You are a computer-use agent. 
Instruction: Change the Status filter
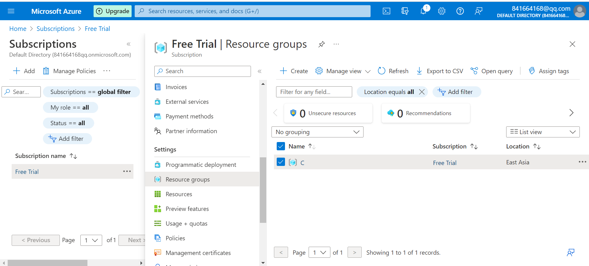coord(68,123)
